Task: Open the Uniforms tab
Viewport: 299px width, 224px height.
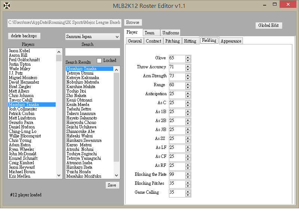Action: [171, 33]
